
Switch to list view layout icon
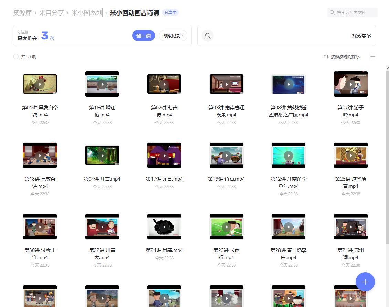click(372, 57)
